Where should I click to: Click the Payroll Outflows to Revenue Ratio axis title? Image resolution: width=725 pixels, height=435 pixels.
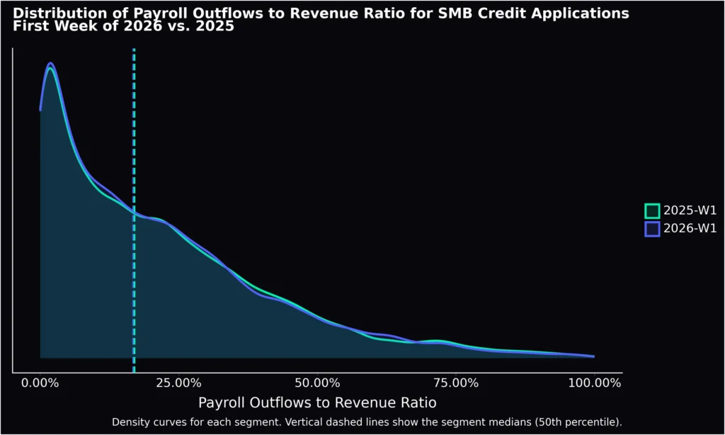point(317,402)
